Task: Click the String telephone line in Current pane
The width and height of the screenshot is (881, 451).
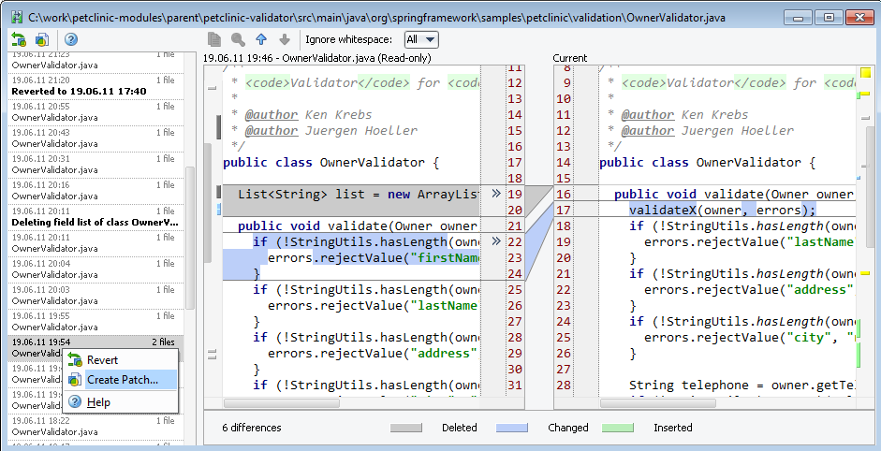Action: pyautogui.click(x=742, y=386)
